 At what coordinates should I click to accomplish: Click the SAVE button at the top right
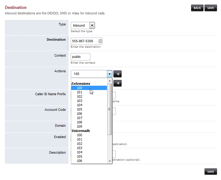[x=211, y=8]
